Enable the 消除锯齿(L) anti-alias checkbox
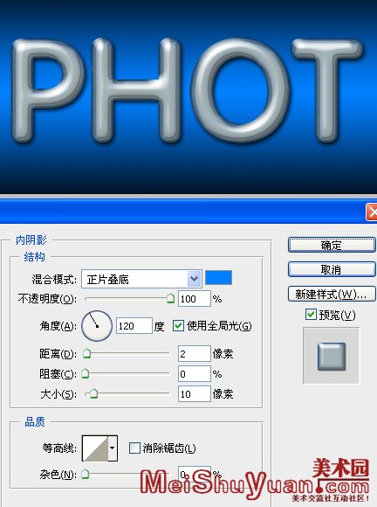This screenshot has height=507, width=377. click(x=134, y=448)
